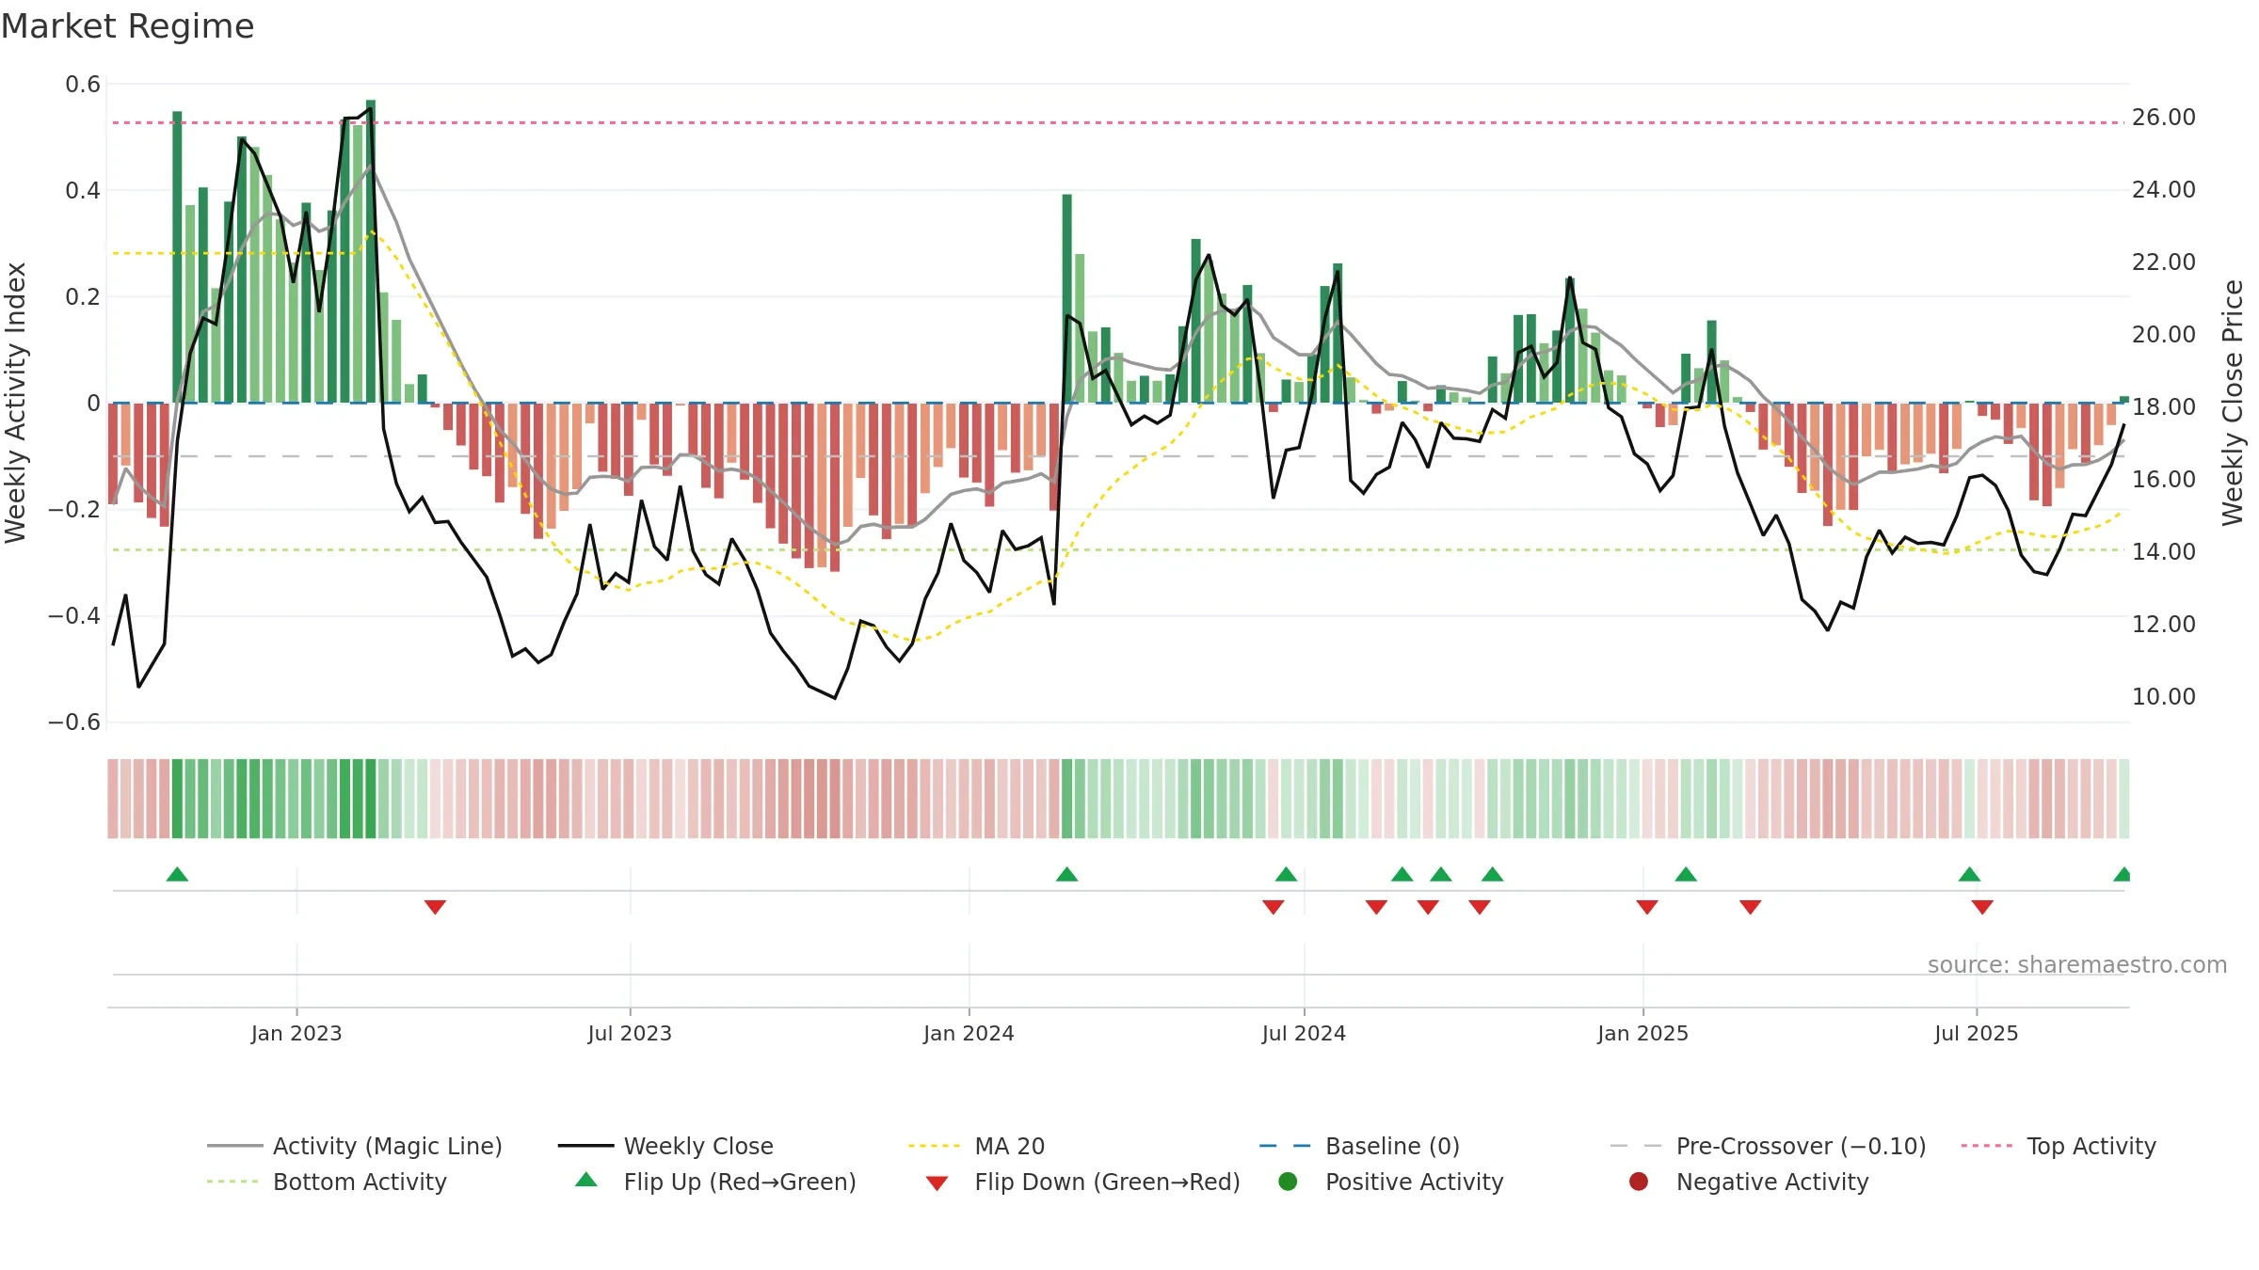Select the Flip Up triangle in late January 2025
Screen dimensions: 2259x1270
[x=1686, y=874]
